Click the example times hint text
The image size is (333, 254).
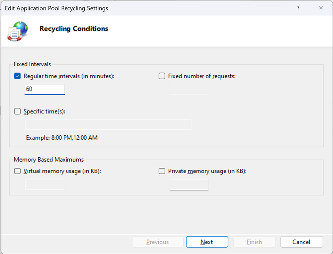pyautogui.click(x=62, y=137)
